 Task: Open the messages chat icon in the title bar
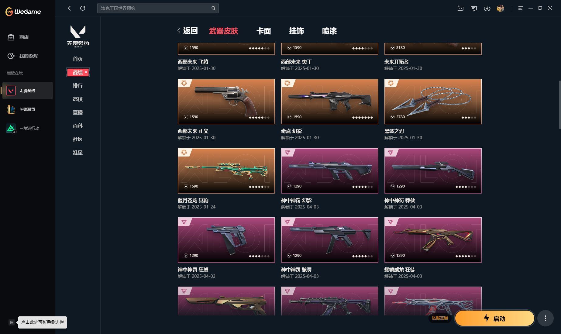[473, 9]
